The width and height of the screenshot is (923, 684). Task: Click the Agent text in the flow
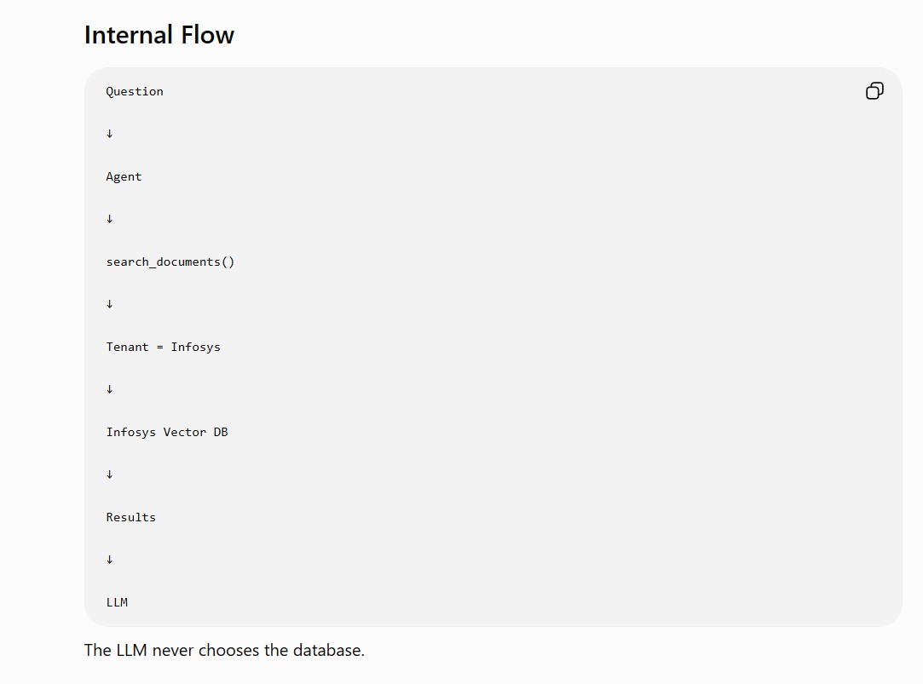tap(124, 177)
